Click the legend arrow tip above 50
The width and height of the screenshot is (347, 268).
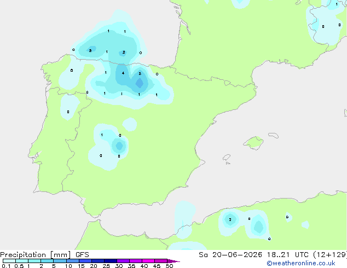click(x=173, y=261)
